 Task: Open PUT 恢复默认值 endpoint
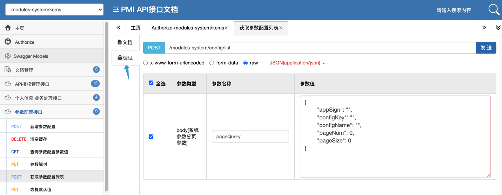[52, 189]
